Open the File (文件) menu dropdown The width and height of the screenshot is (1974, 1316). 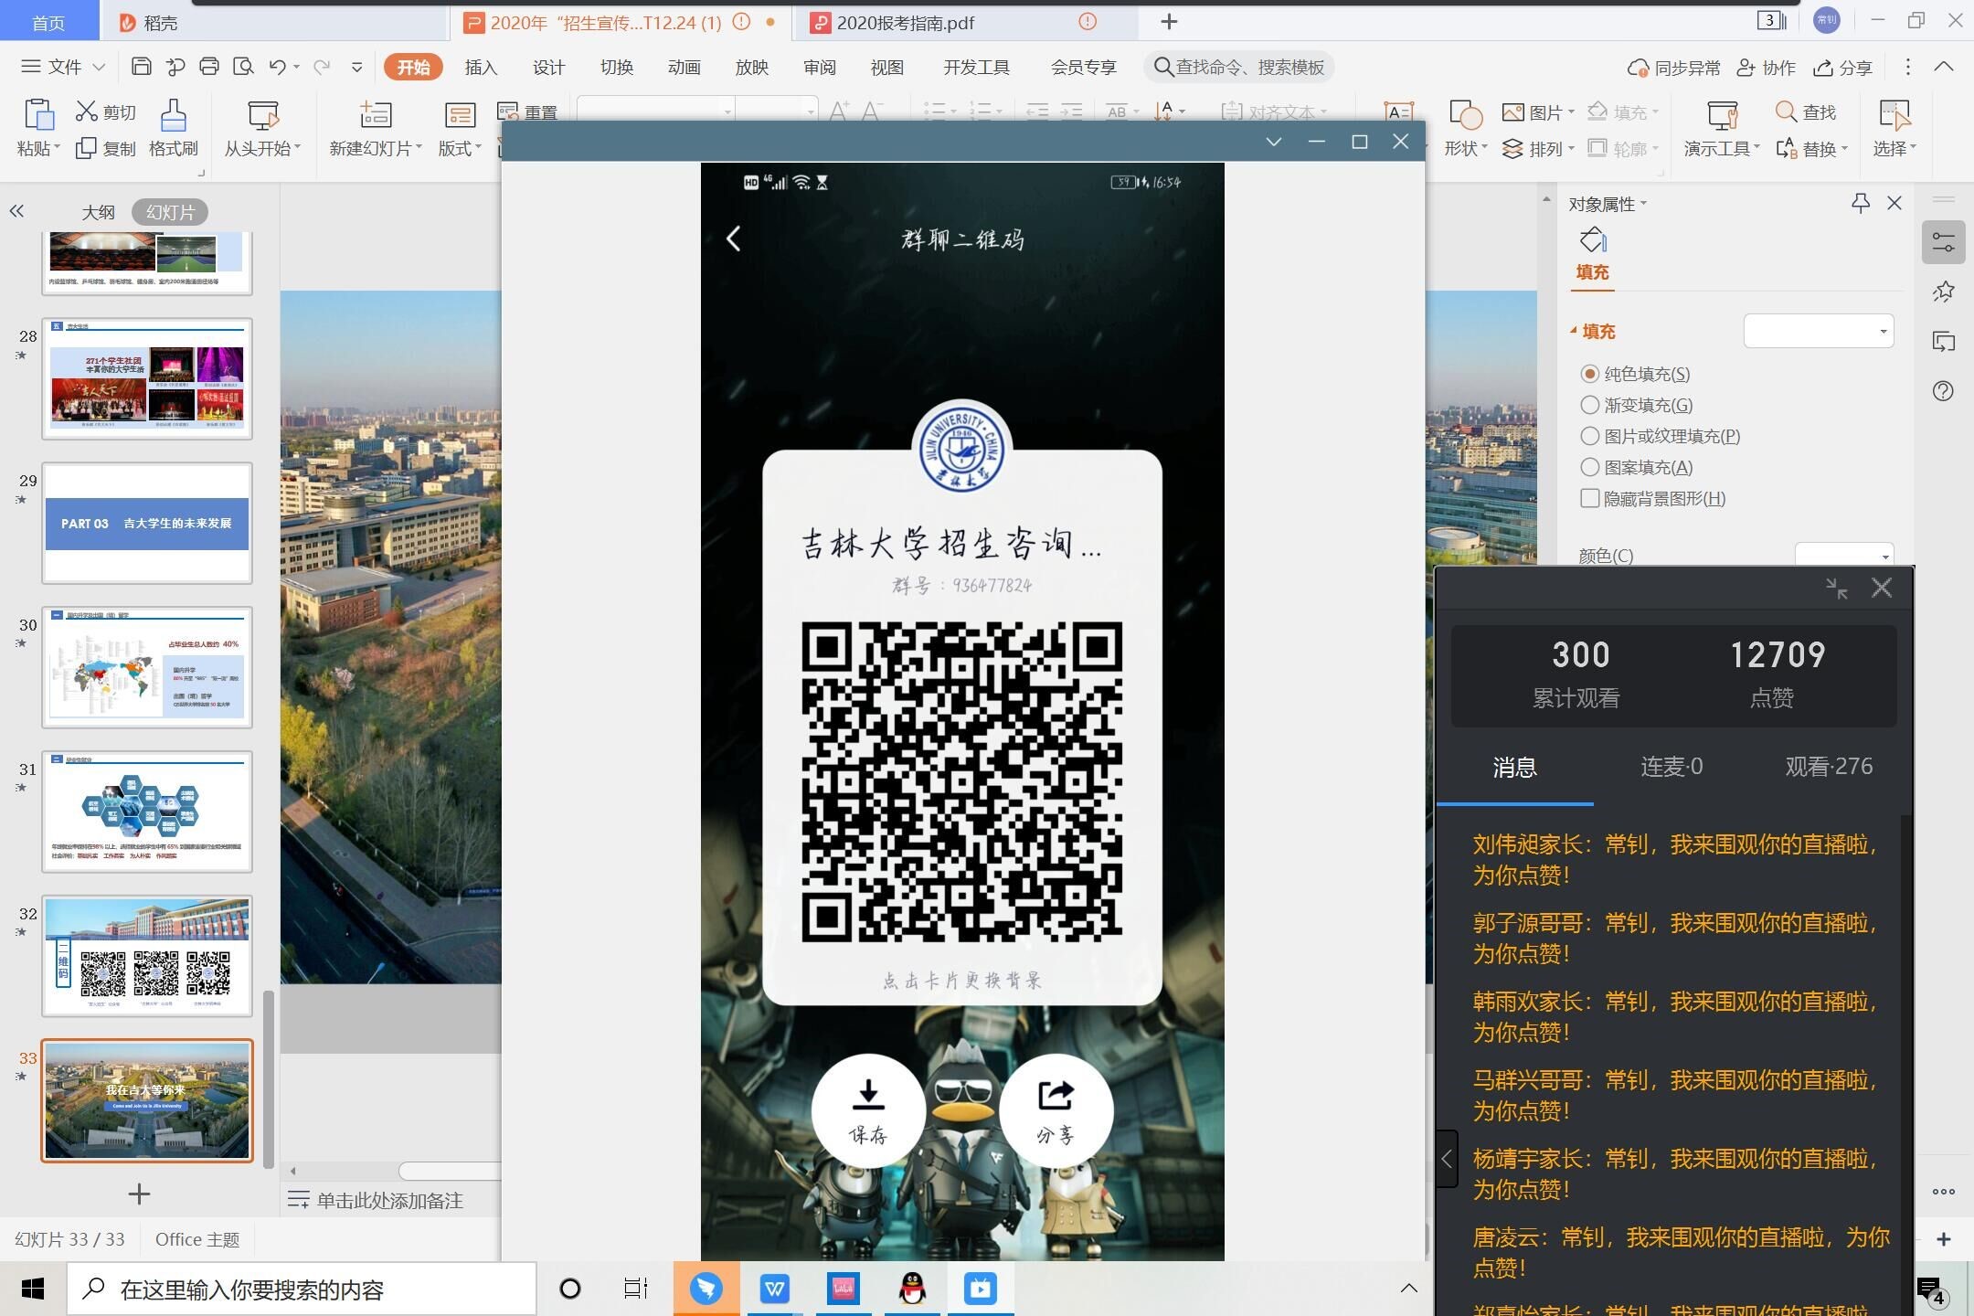(x=64, y=67)
